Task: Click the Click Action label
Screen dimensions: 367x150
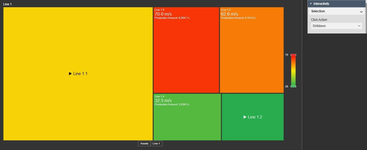Action: (319, 20)
